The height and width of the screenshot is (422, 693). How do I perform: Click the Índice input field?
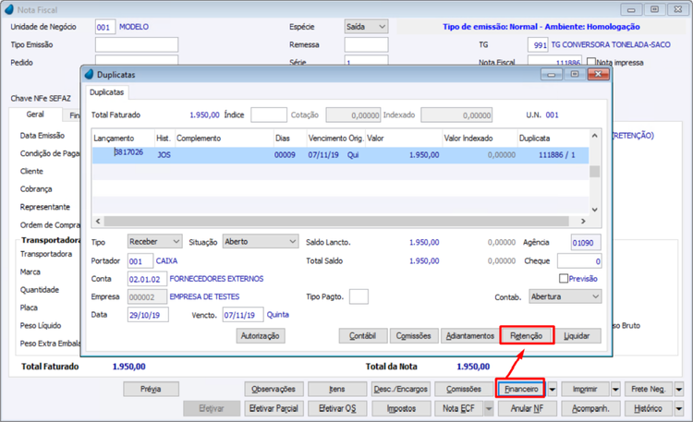point(269,115)
